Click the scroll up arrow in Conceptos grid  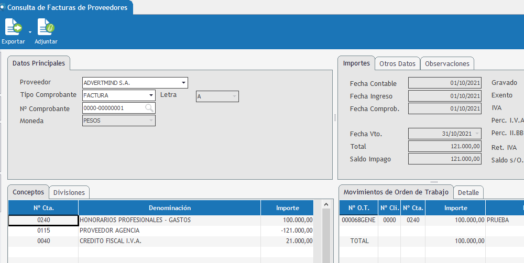tap(326, 204)
